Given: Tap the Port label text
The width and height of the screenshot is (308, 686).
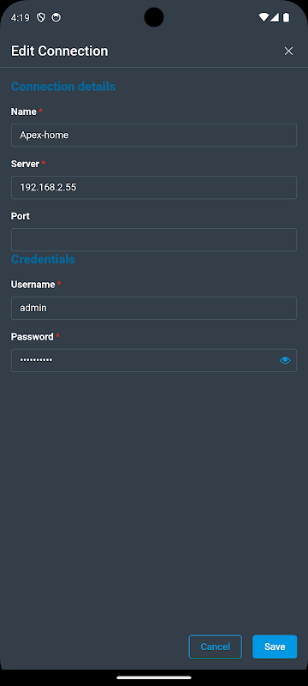Looking at the screenshot, I should coord(20,216).
